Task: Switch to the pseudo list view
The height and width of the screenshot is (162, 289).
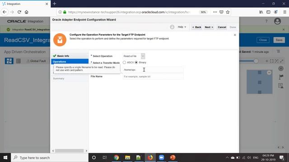Action: click(19, 61)
